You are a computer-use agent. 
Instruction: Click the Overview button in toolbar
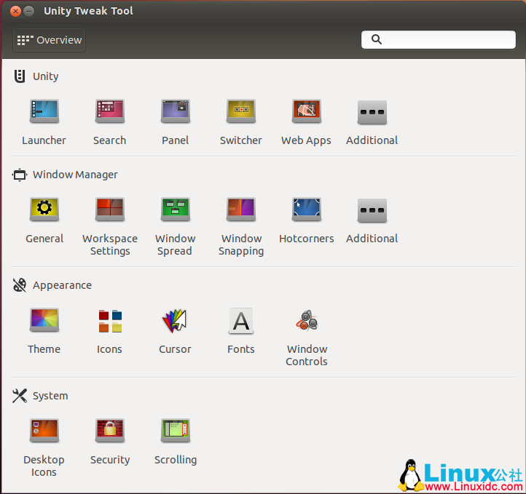pos(49,40)
